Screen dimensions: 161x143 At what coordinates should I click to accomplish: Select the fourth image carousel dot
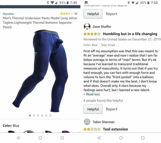click(x=42, y=115)
